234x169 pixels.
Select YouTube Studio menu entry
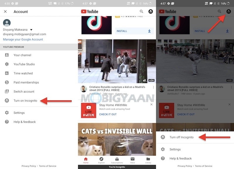point(24,64)
